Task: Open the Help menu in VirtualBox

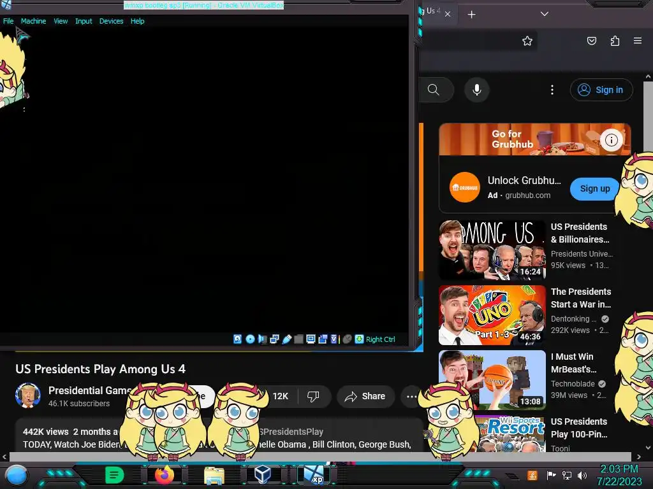Action: 138,21
